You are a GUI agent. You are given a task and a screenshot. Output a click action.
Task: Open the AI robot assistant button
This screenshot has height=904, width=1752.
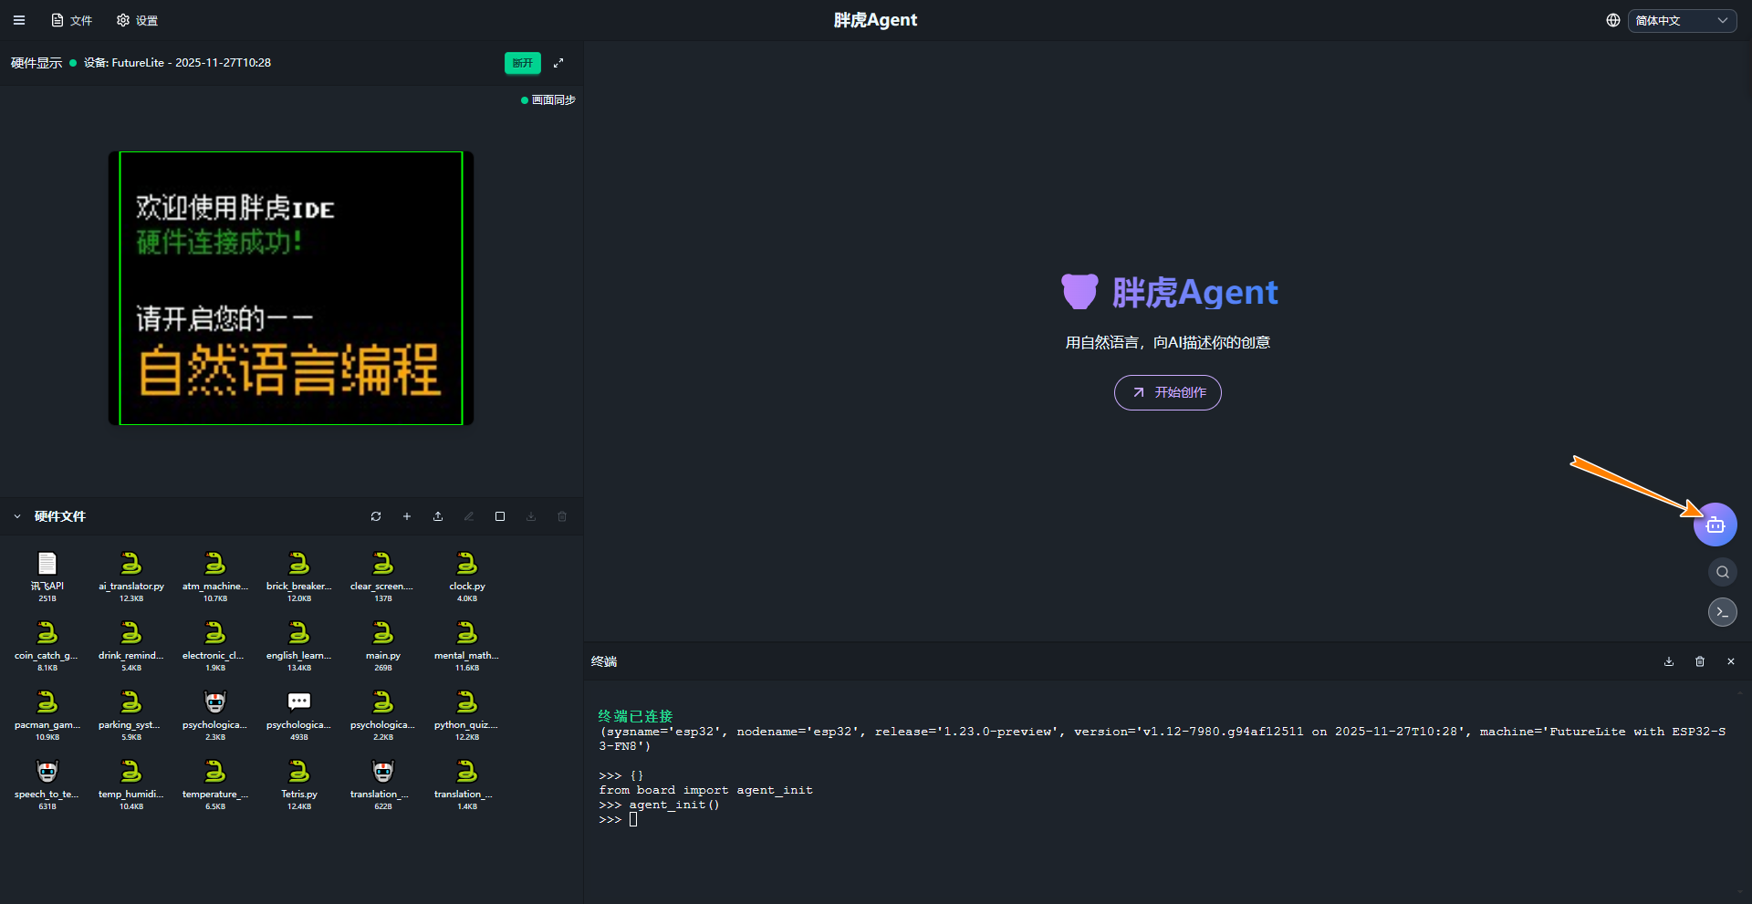[1715, 525]
